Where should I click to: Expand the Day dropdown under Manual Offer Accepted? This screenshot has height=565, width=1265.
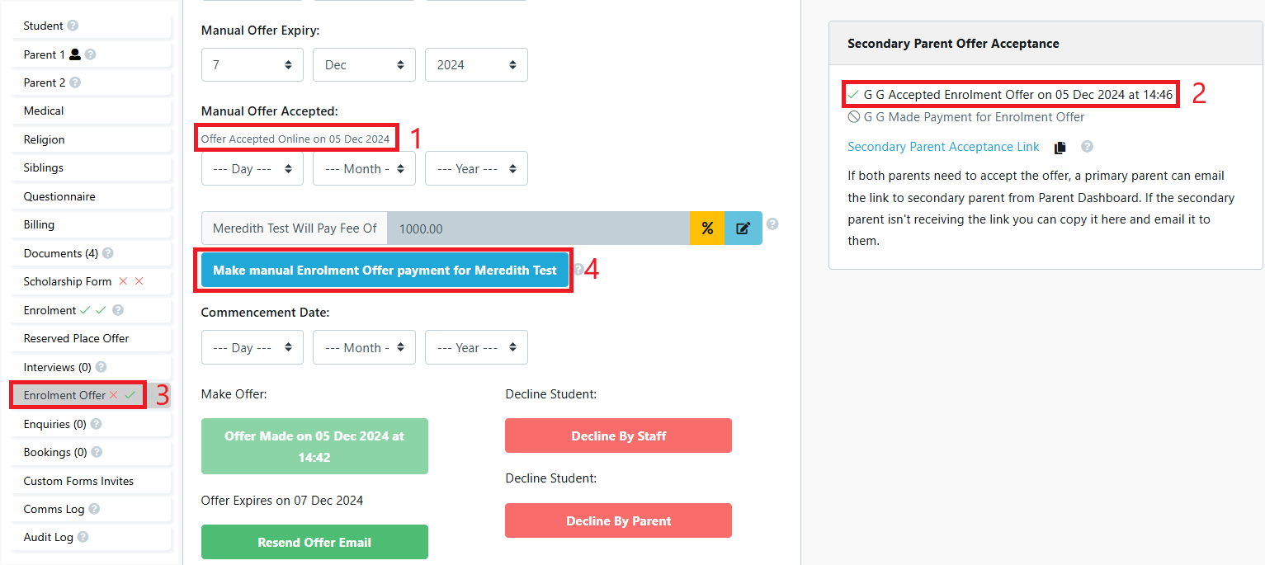coord(252,168)
